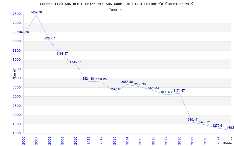Click the y-axis value 5000
The width and height of the screenshot is (234, 146).
pyautogui.click(x=17, y=60)
